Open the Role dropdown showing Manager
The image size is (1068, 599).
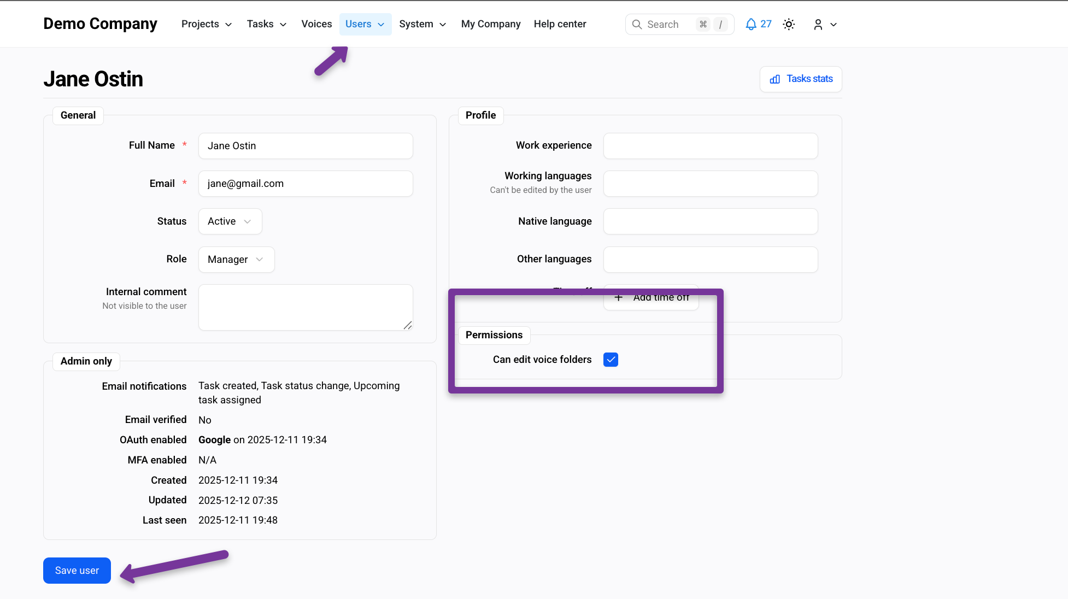[x=236, y=260]
